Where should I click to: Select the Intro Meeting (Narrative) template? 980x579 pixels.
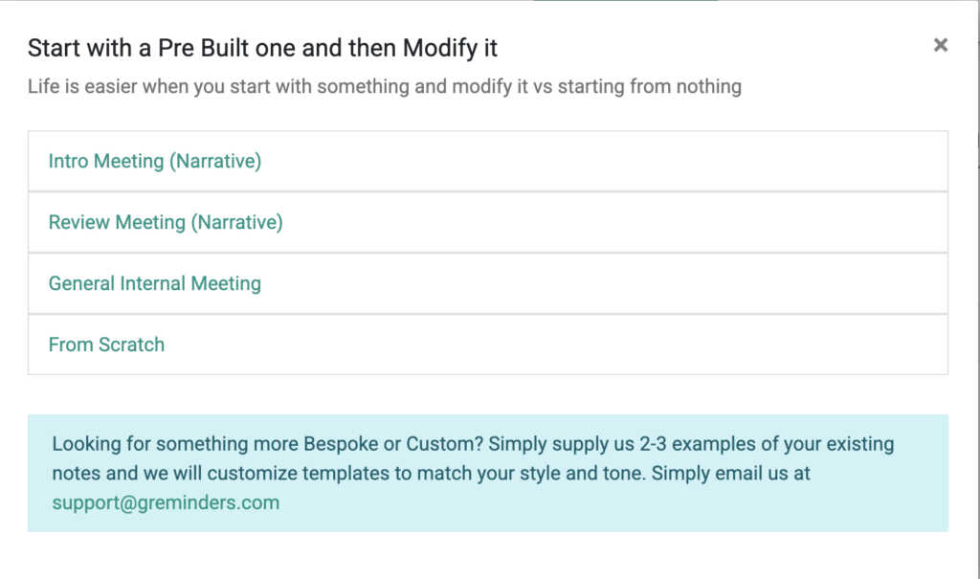point(155,162)
